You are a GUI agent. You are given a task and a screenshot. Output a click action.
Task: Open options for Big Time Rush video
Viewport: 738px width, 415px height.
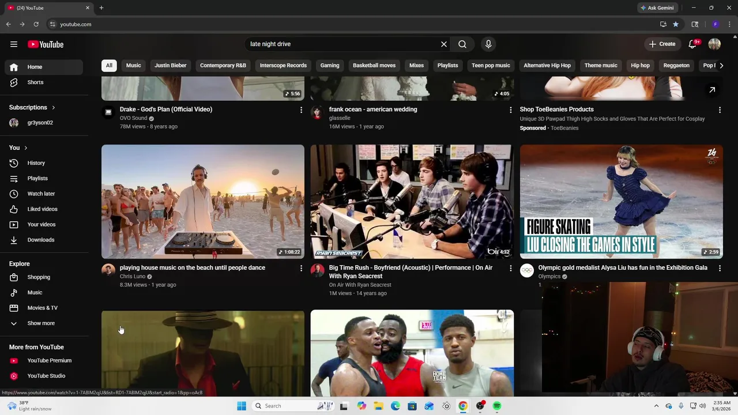(510, 269)
